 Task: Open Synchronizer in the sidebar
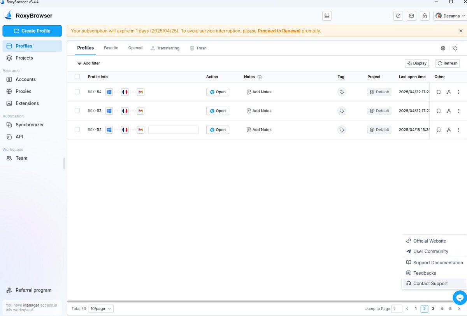32,125
